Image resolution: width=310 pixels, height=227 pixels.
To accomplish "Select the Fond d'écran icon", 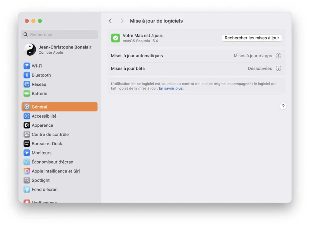I will (x=27, y=189).
